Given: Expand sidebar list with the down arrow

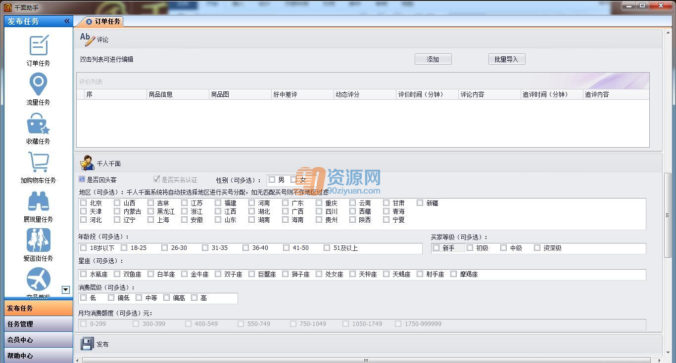Looking at the screenshot, I should (x=65, y=290).
